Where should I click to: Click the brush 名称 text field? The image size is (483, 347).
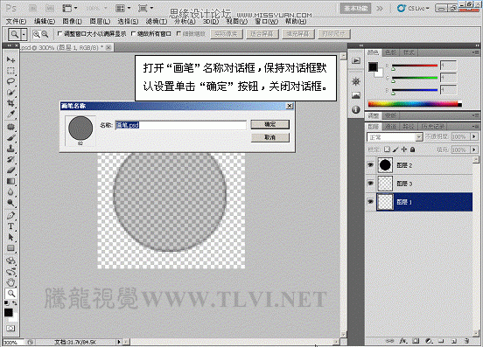pyautogui.click(x=181, y=125)
